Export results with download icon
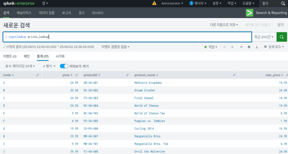Viewport: 288px width, 154px height. pyautogui.click(x=257, y=47)
